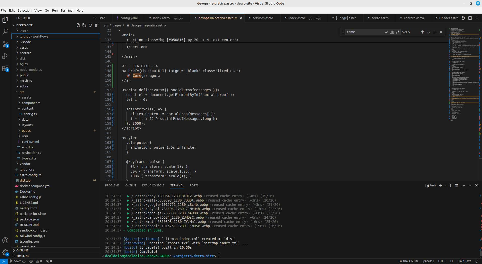The width and height of the screenshot is (482, 264).
Task: Collapse the content folder
Action: (x=56, y=108)
